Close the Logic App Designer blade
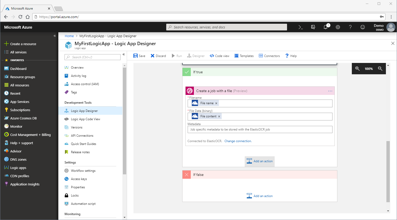Viewport: 397px width, 220px height. (393, 43)
